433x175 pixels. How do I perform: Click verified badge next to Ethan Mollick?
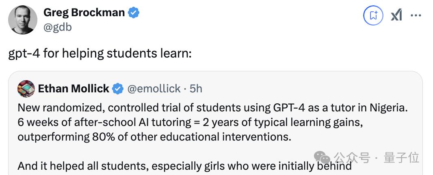click(118, 89)
